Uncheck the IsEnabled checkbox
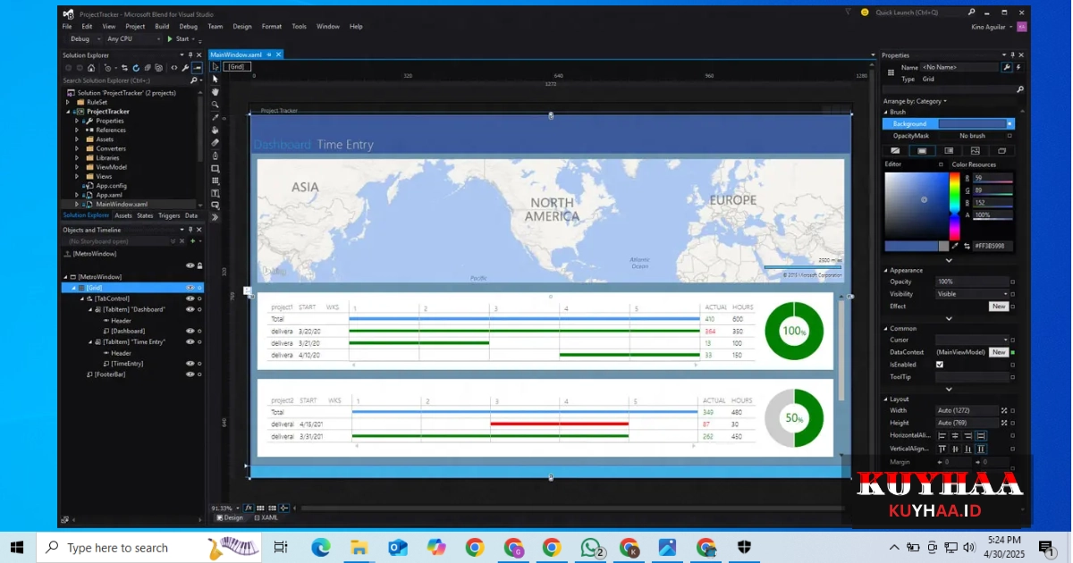This screenshot has width=1073, height=563. 939,365
